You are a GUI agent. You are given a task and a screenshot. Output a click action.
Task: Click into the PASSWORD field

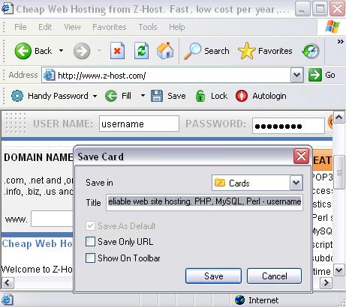[x=288, y=126]
